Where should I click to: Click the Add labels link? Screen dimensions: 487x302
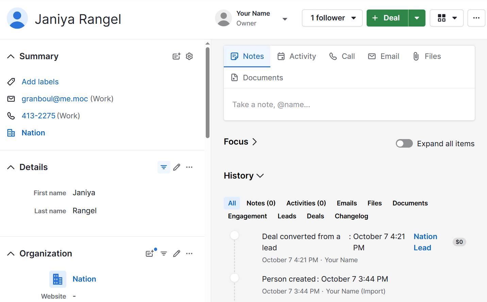pos(40,82)
